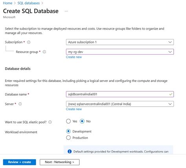The height and width of the screenshot is (168, 186).
Task: Go to SQL databases breadcrumb
Action: (29, 3)
